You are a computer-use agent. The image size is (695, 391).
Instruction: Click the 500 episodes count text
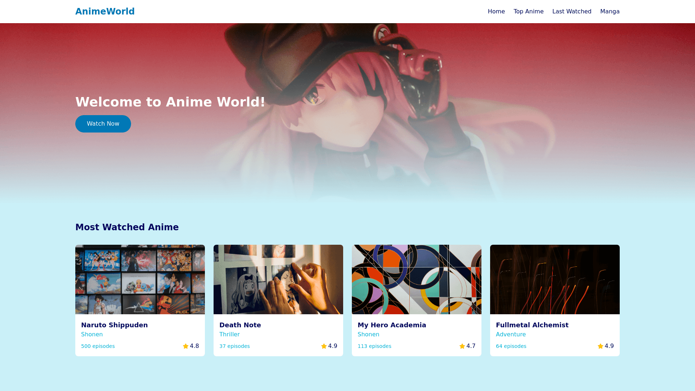coord(98,346)
